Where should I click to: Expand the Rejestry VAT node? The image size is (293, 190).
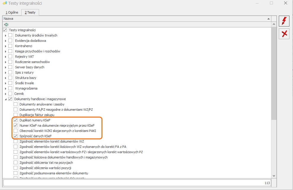[6, 57]
